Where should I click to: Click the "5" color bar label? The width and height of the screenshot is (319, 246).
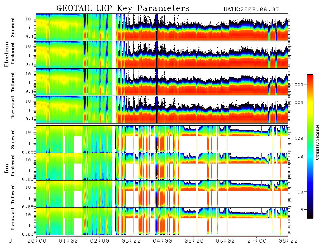pos(302,210)
